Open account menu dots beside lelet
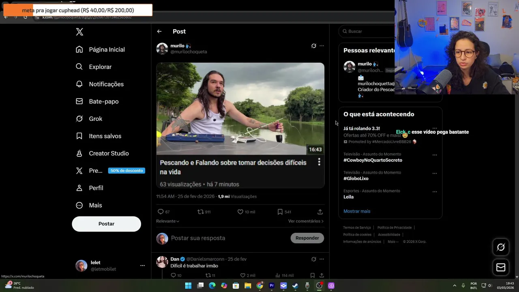The image size is (519, 292). click(142, 266)
